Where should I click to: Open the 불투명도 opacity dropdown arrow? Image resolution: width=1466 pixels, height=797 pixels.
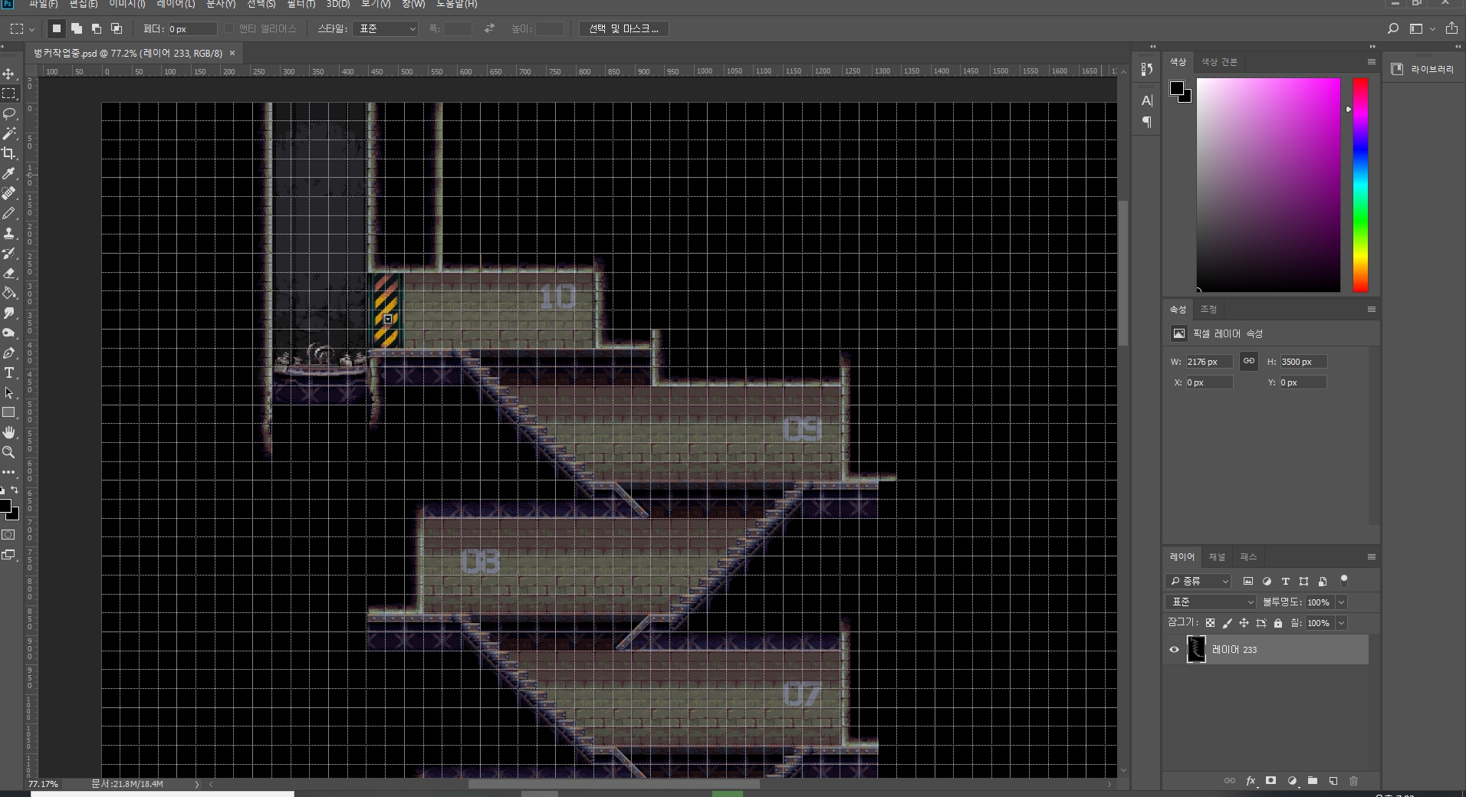tap(1341, 602)
